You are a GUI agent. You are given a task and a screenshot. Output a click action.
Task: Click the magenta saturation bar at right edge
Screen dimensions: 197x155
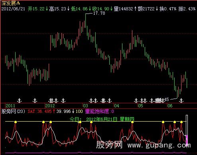(x=187, y=141)
